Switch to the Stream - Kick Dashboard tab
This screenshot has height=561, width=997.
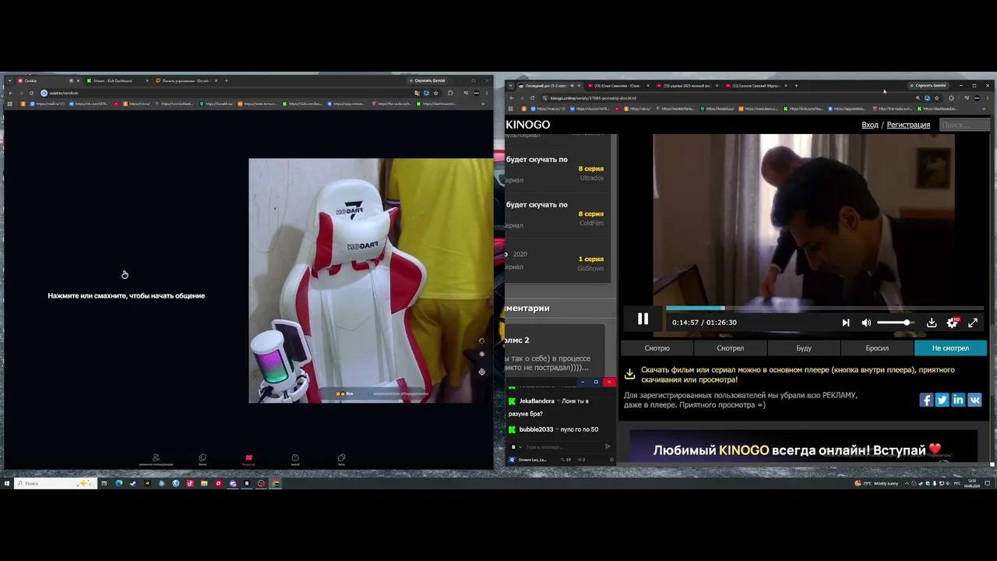[x=117, y=80]
